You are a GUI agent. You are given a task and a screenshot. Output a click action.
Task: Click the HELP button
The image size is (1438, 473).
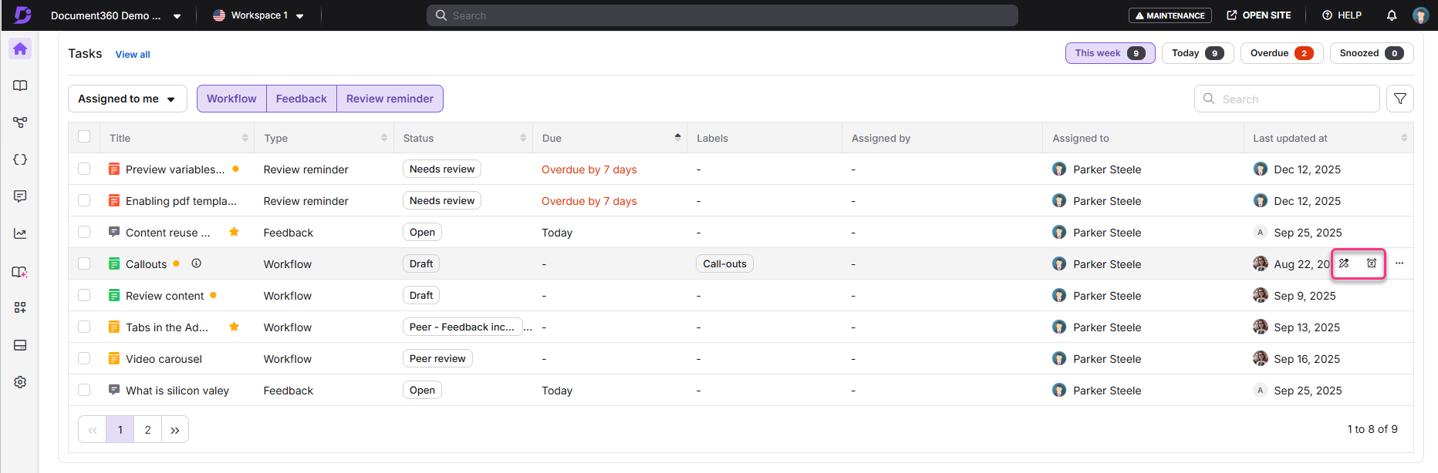click(x=1342, y=15)
